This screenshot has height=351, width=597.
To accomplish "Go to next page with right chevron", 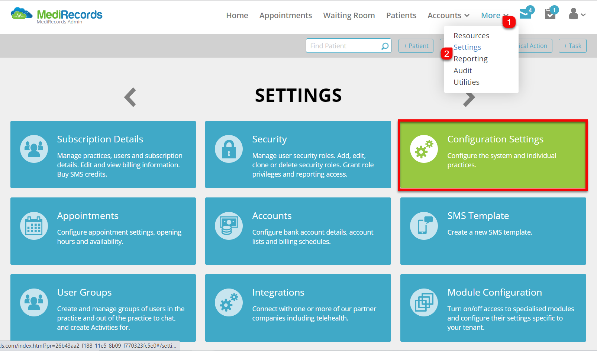I will pos(469,99).
